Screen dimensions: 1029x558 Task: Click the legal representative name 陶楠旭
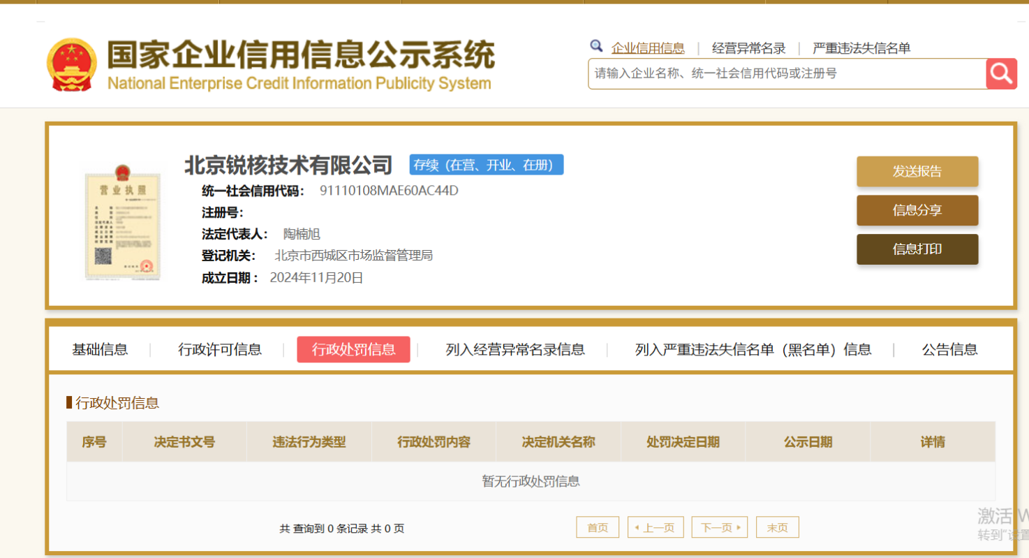(x=302, y=234)
